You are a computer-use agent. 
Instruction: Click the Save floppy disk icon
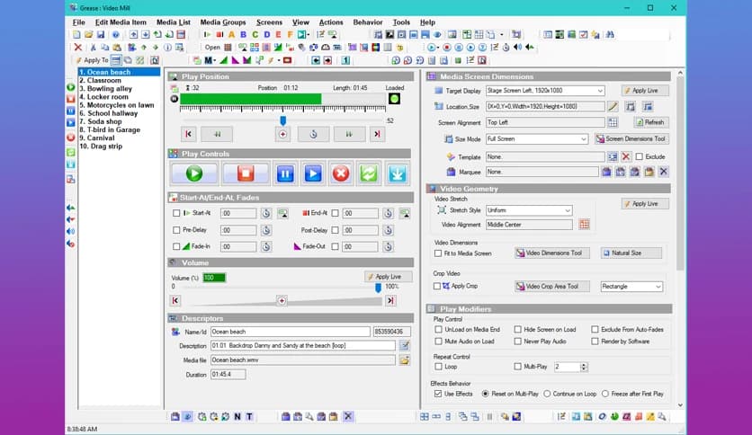(x=101, y=34)
